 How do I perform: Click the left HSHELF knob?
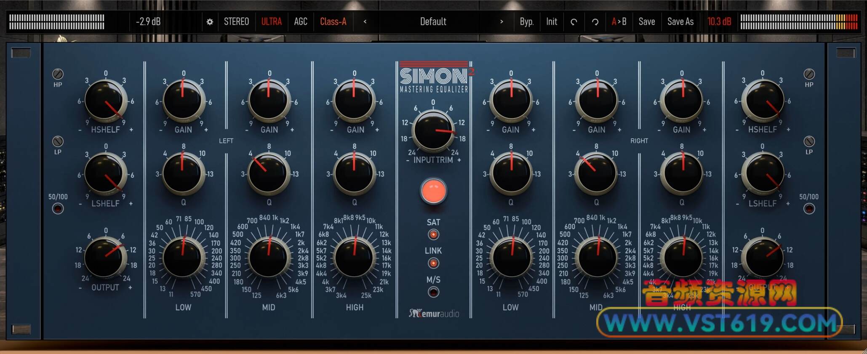pos(105,100)
